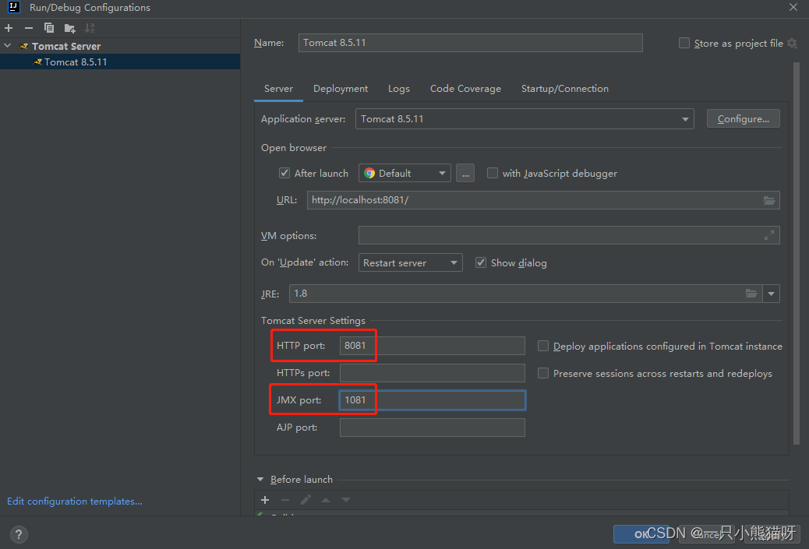This screenshot has height=549, width=809.
Task: Open the Default browser dropdown
Action: (404, 173)
